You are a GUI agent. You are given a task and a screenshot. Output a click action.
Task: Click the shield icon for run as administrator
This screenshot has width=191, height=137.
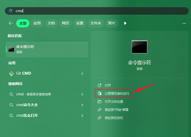point(100,93)
